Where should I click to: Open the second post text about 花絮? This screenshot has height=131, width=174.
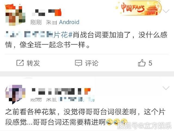point(85,117)
